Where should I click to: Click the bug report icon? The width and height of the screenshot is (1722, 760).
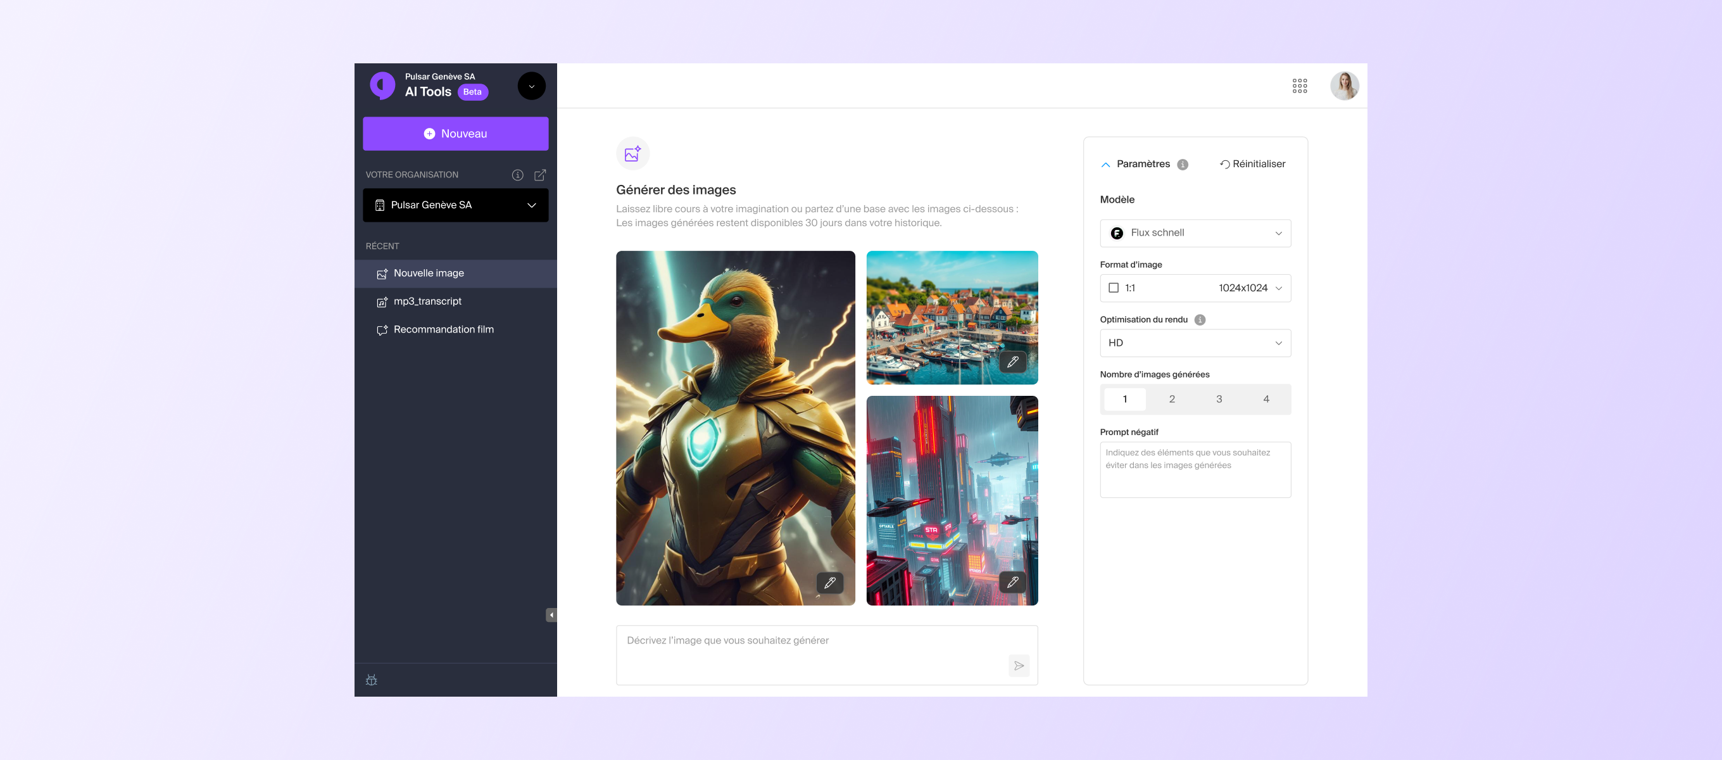(372, 680)
